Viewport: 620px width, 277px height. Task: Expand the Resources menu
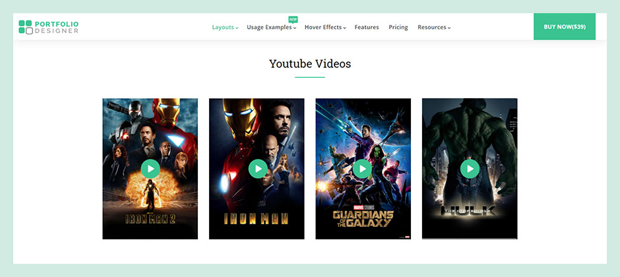pos(434,27)
